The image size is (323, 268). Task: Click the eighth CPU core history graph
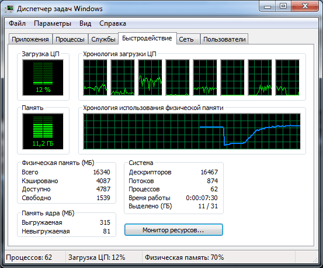(x=287, y=78)
